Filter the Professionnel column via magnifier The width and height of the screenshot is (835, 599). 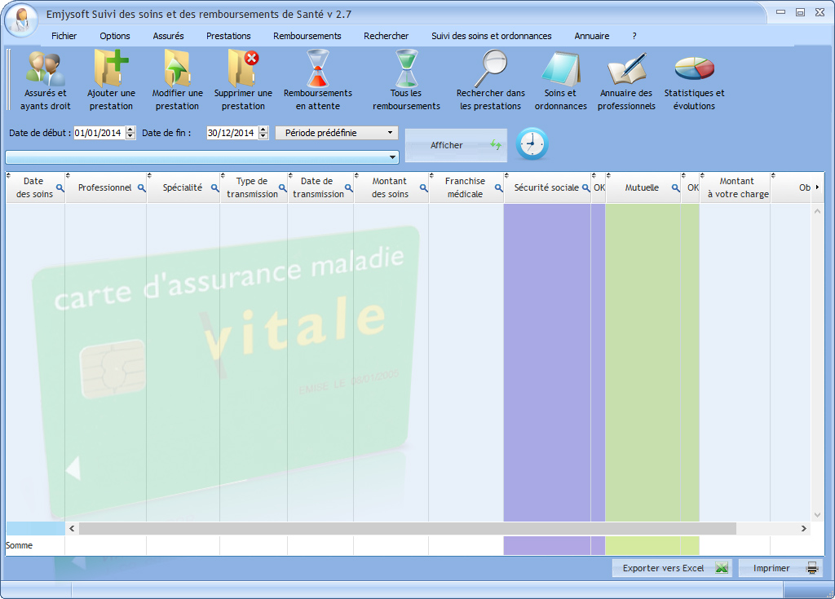(x=141, y=188)
